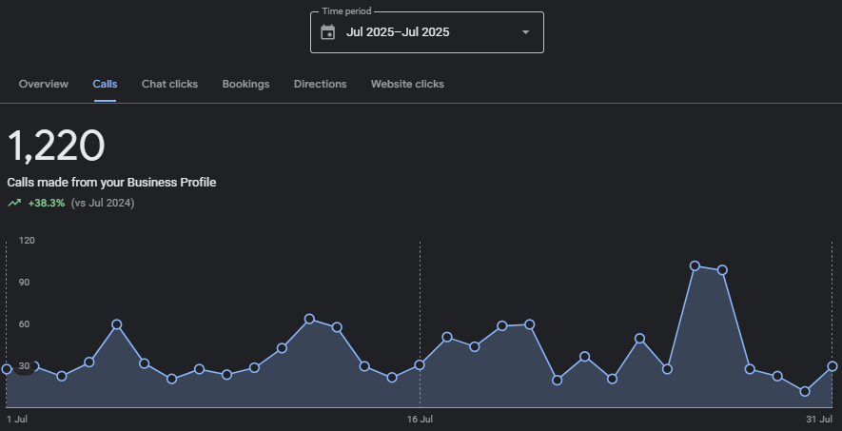Click the calendar icon in Time period field

(x=328, y=32)
